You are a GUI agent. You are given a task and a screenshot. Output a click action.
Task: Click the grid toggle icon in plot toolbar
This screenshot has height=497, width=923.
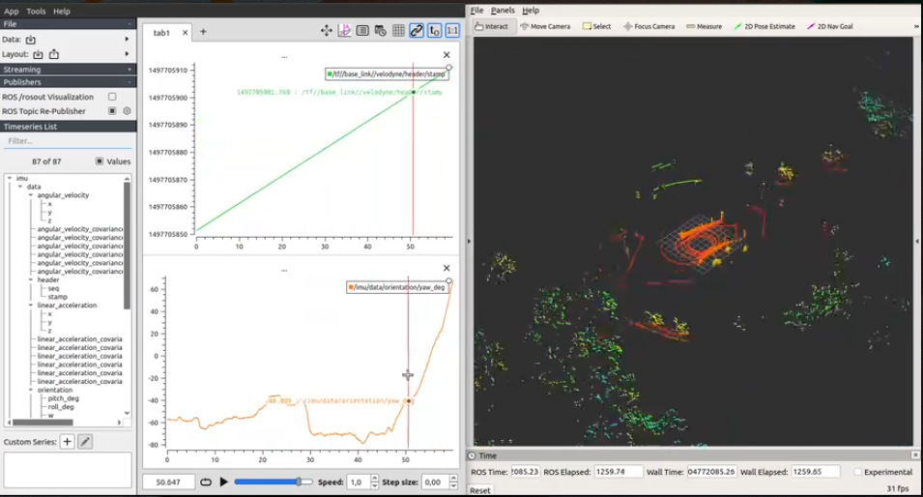click(398, 31)
